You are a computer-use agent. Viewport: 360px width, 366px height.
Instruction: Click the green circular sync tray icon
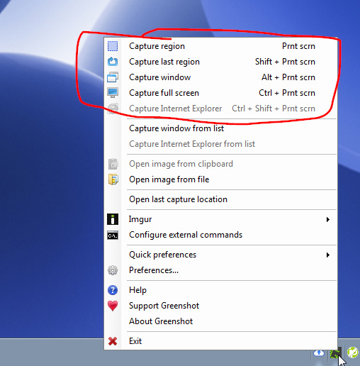tap(353, 353)
